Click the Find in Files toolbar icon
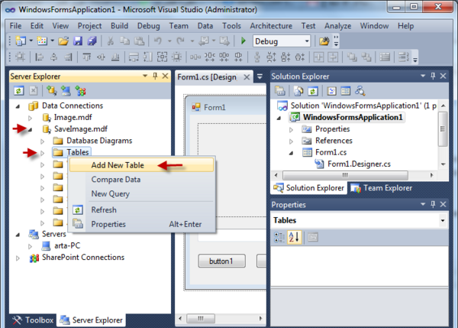The width and height of the screenshot is (458, 328). coord(324,41)
